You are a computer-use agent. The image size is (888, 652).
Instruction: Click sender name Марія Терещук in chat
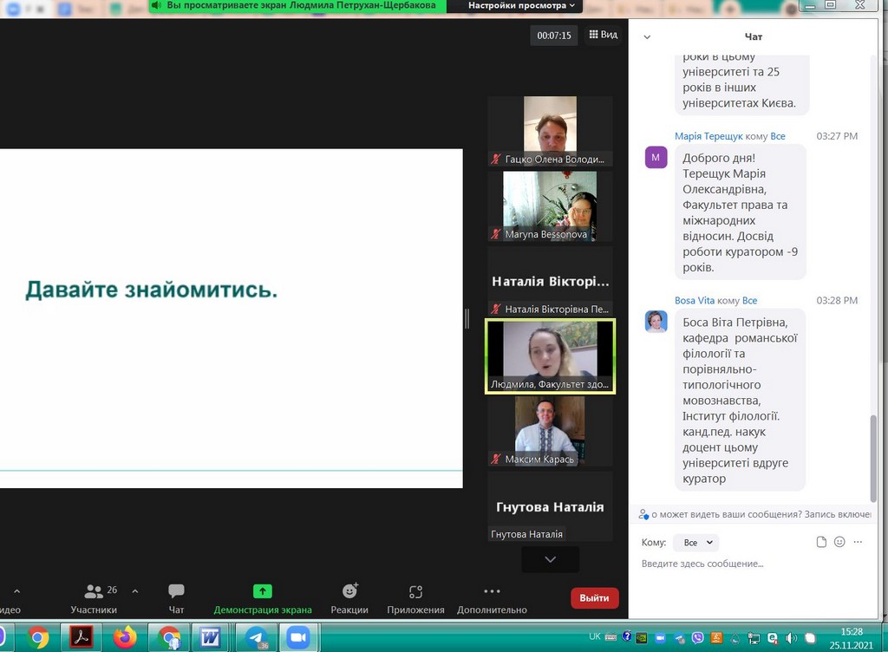pos(708,136)
